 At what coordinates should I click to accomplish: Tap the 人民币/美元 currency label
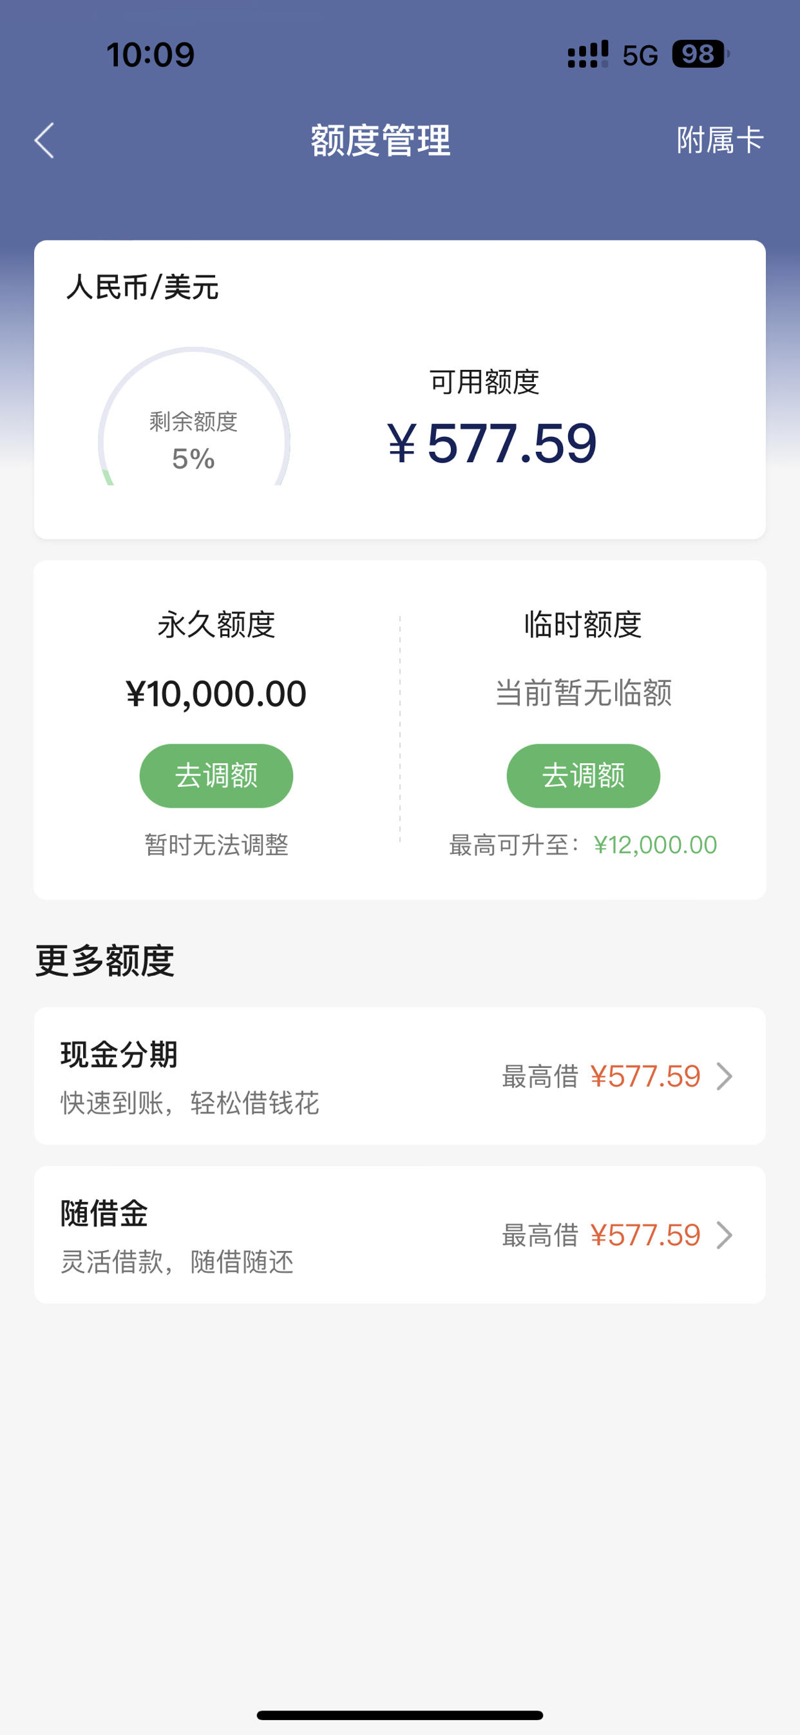[142, 287]
